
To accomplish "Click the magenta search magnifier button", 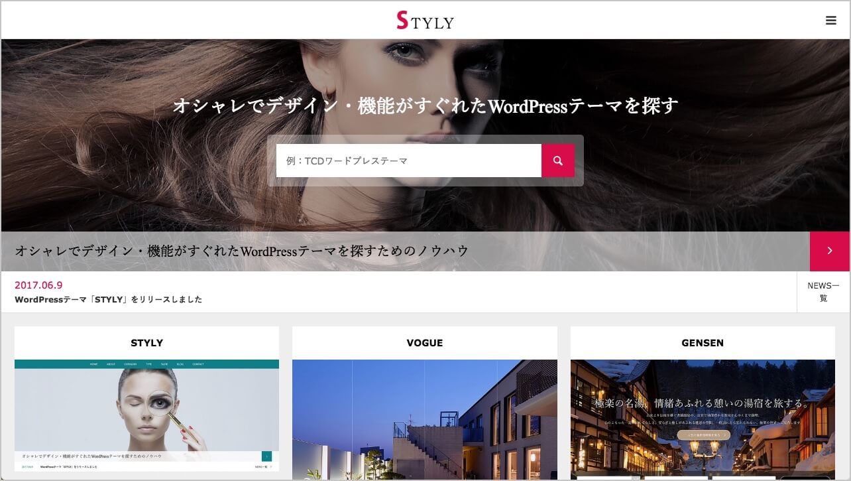I will [x=558, y=161].
